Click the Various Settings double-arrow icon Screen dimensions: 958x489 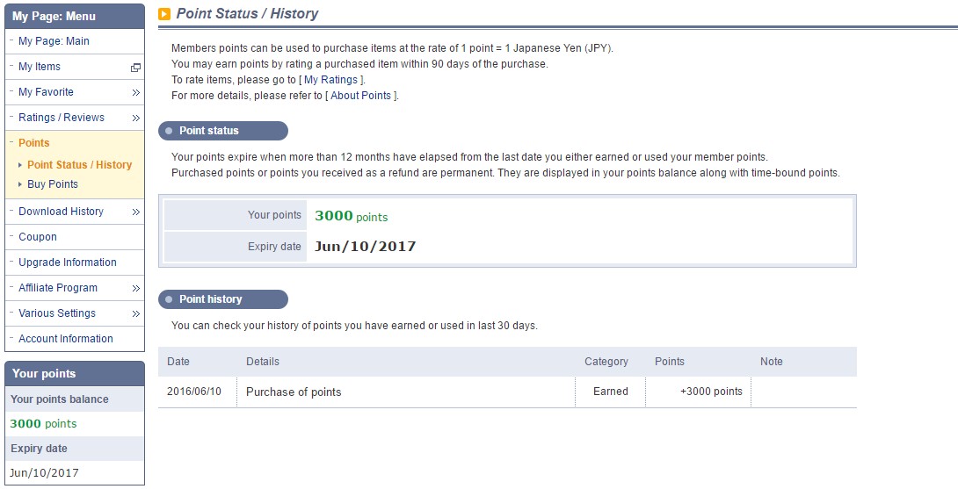click(x=135, y=313)
